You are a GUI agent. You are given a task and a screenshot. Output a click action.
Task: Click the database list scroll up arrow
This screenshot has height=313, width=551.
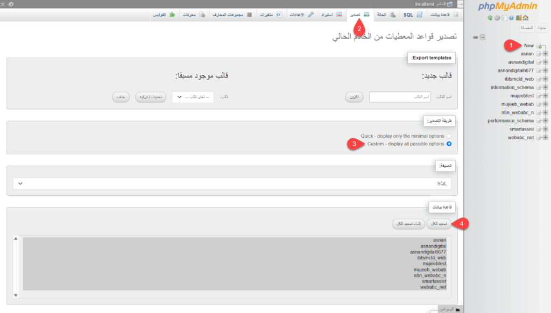(x=16, y=239)
